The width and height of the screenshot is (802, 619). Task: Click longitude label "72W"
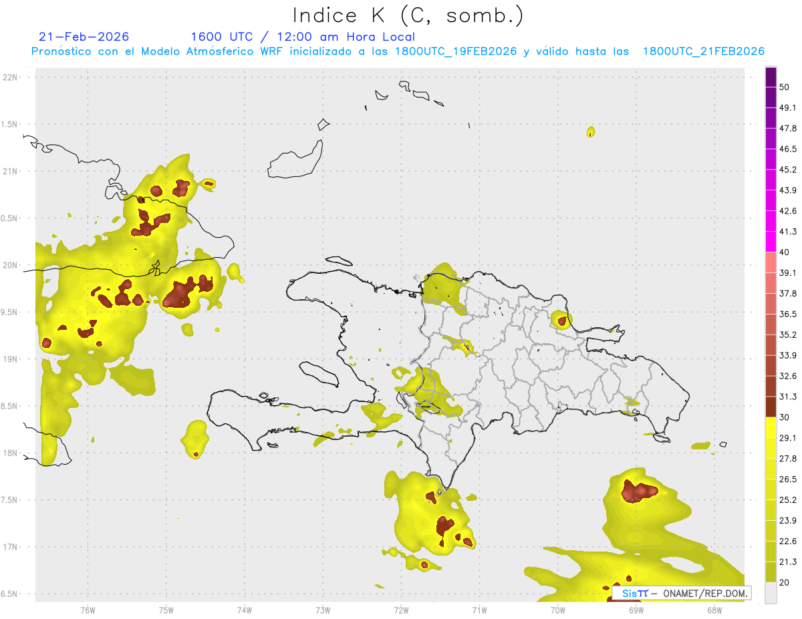[x=401, y=610]
